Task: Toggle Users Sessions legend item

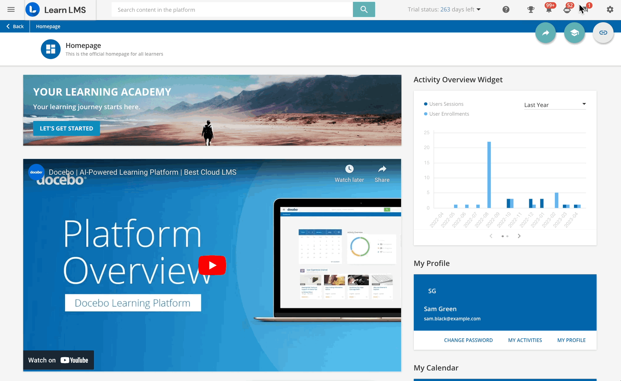Action: pos(443,104)
